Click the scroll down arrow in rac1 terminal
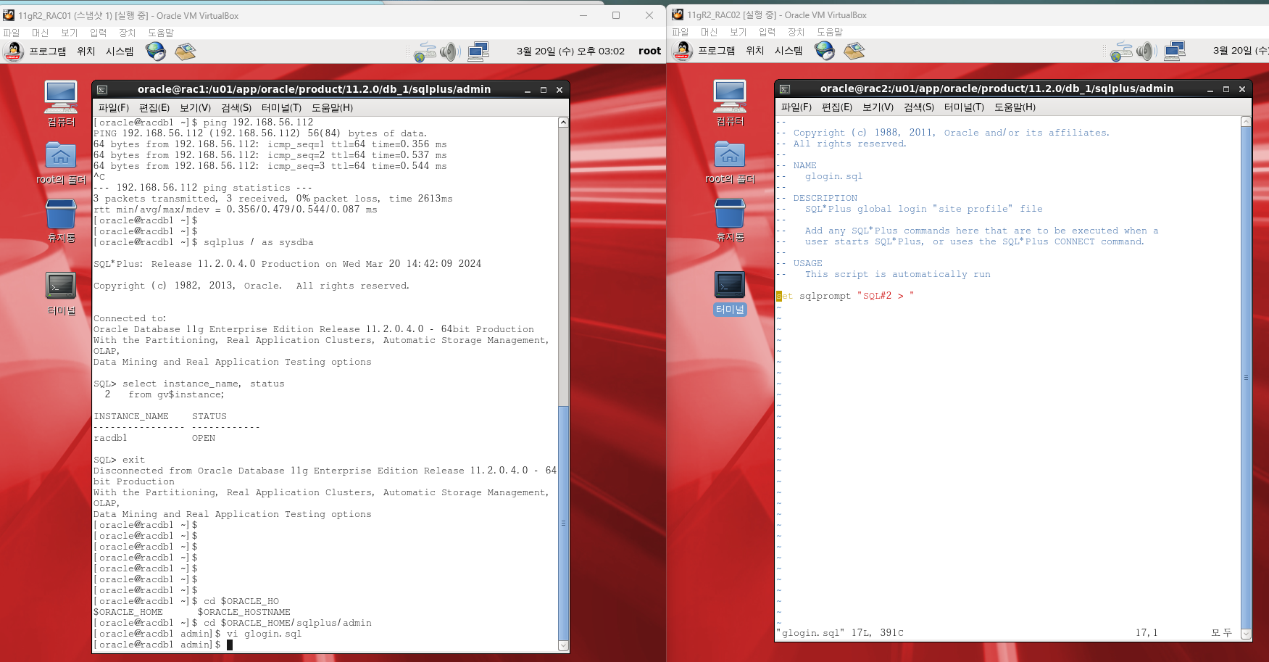 (563, 645)
